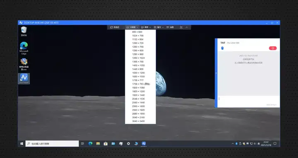Open the Mail app on the remote taskbar

click(113, 144)
